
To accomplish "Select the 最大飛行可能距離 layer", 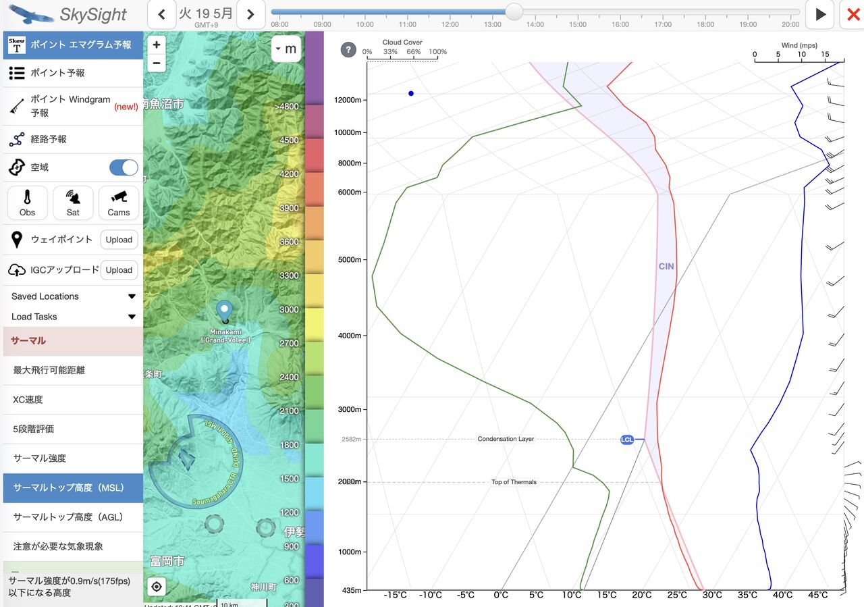I will click(73, 370).
